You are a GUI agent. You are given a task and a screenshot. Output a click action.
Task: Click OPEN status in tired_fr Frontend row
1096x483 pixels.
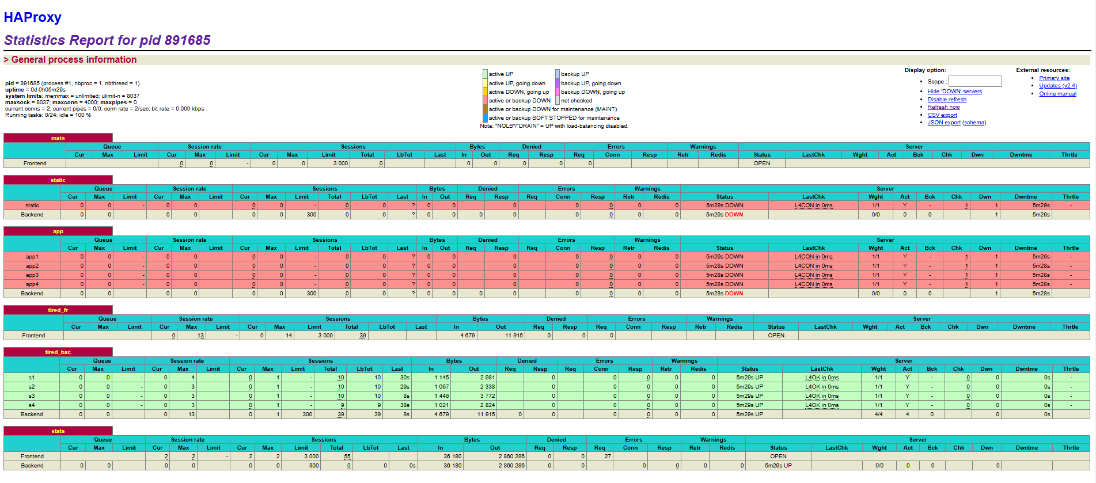click(x=776, y=336)
